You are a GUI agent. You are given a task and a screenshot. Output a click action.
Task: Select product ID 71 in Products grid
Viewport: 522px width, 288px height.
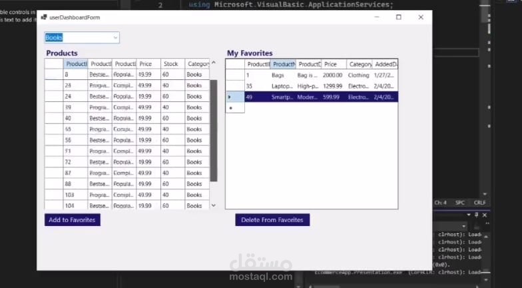76,151
